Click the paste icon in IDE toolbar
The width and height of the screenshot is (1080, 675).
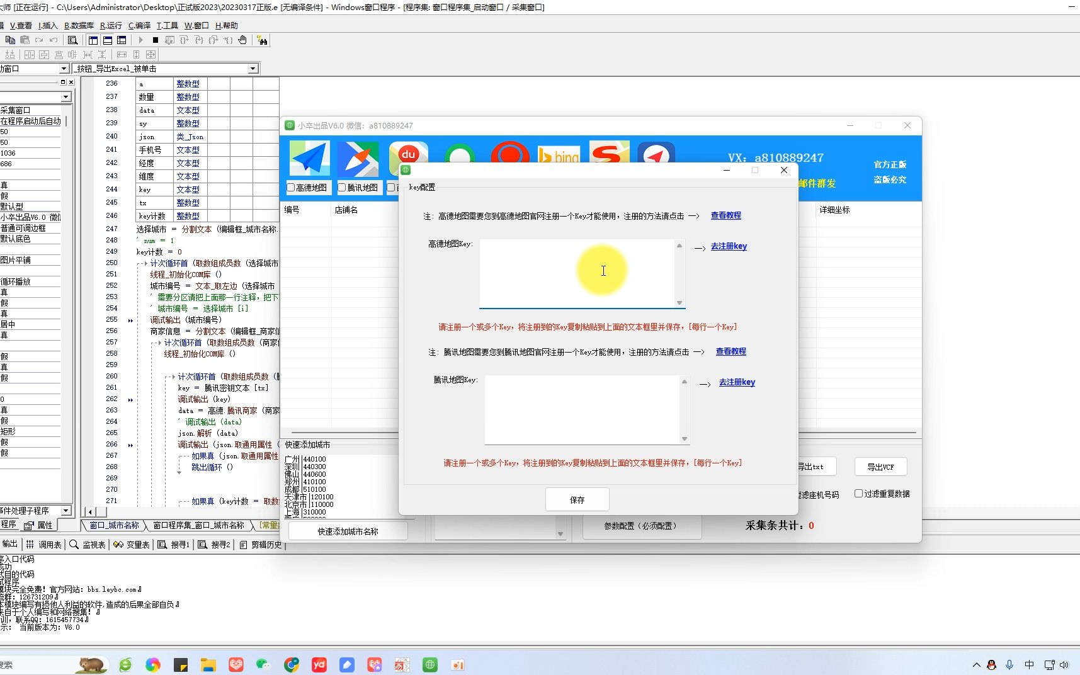(25, 40)
